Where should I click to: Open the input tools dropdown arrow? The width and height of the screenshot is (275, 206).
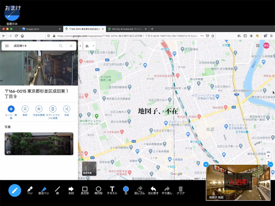pos(93,46)
